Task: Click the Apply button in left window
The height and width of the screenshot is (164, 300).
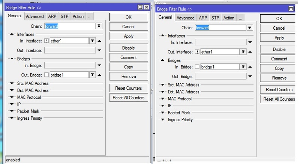Action: point(128,36)
